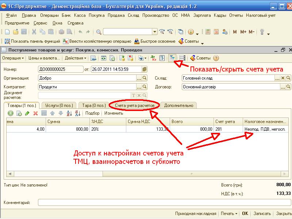
Task: Add a new row with green plus
Action: [11, 113]
